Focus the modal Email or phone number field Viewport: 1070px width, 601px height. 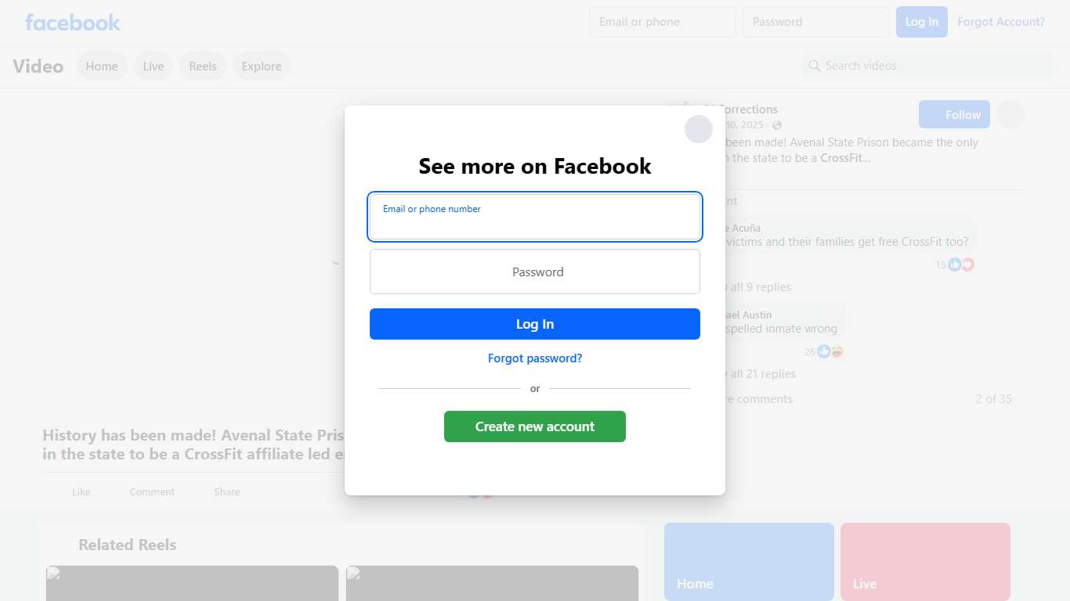pyautogui.click(x=535, y=217)
